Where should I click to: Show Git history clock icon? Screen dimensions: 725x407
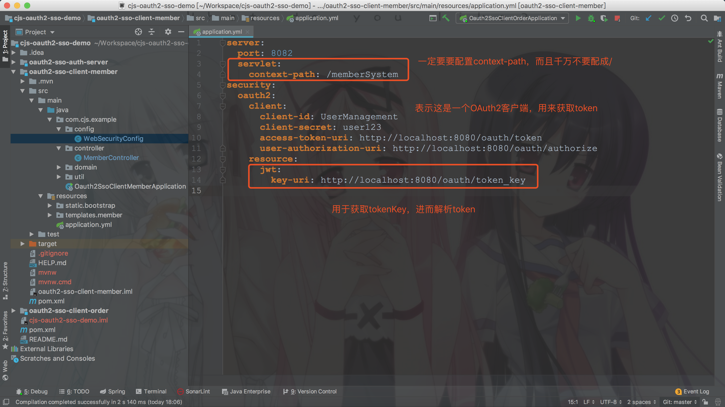(x=675, y=18)
